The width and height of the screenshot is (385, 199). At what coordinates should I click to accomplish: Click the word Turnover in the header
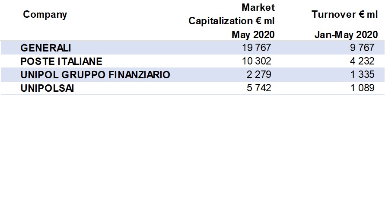tap(332, 14)
